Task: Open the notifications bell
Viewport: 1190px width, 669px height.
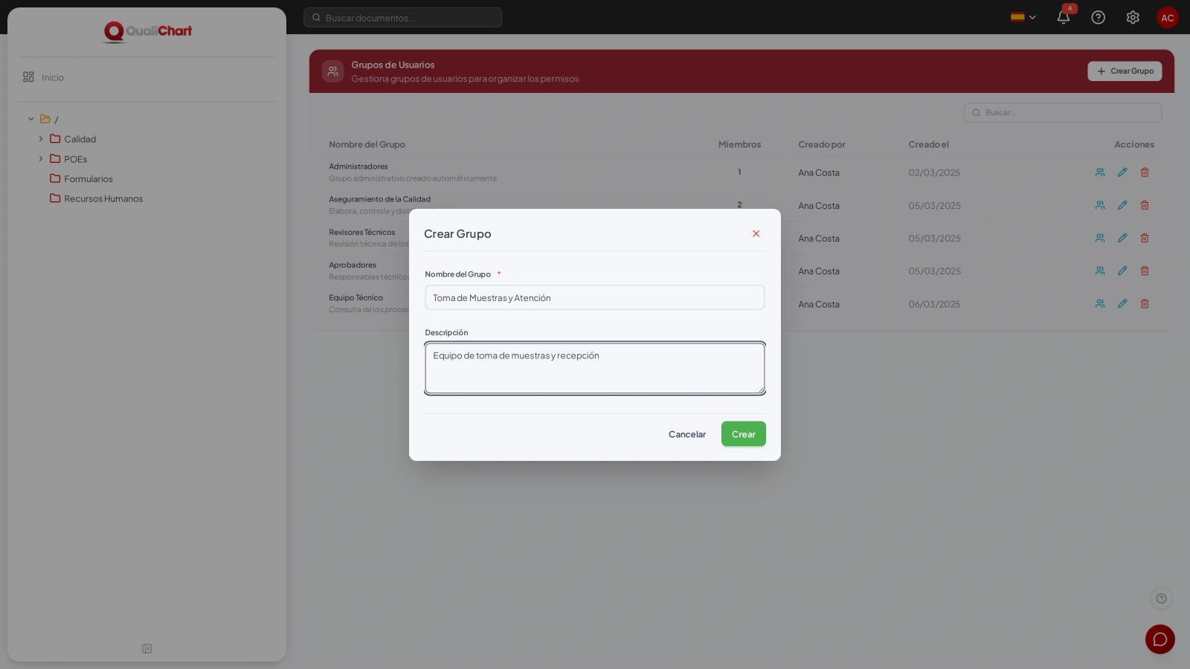Action: pos(1064,17)
